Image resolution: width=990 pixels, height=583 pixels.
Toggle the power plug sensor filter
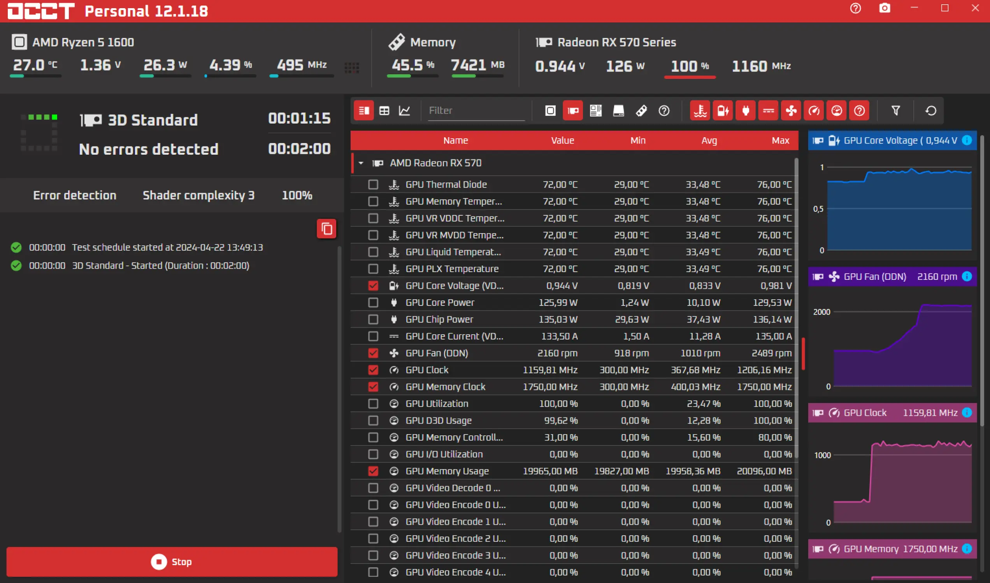click(x=745, y=111)
